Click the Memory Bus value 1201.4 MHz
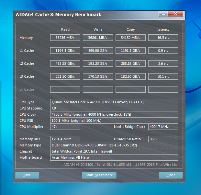The height and width of the screenshot is (195, 201). [65, 139]
